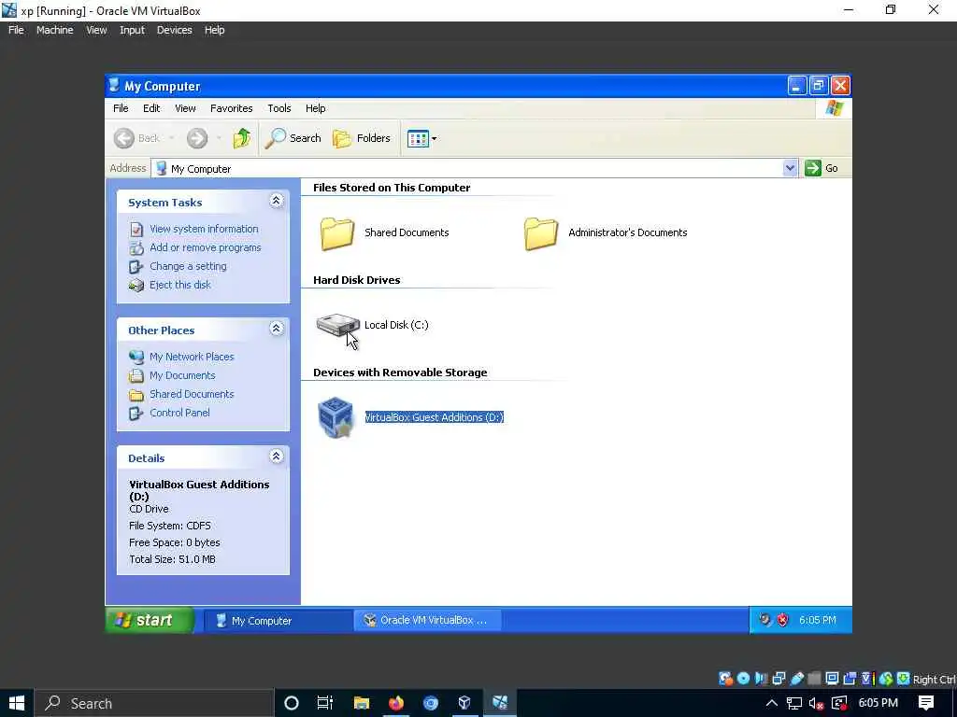Select Administrator's Documents folder icon
Screen dimensions: 957x717
541,233
